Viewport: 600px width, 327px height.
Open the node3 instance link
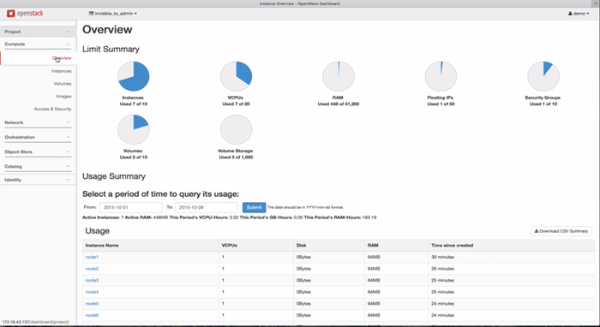coord(92,281)
